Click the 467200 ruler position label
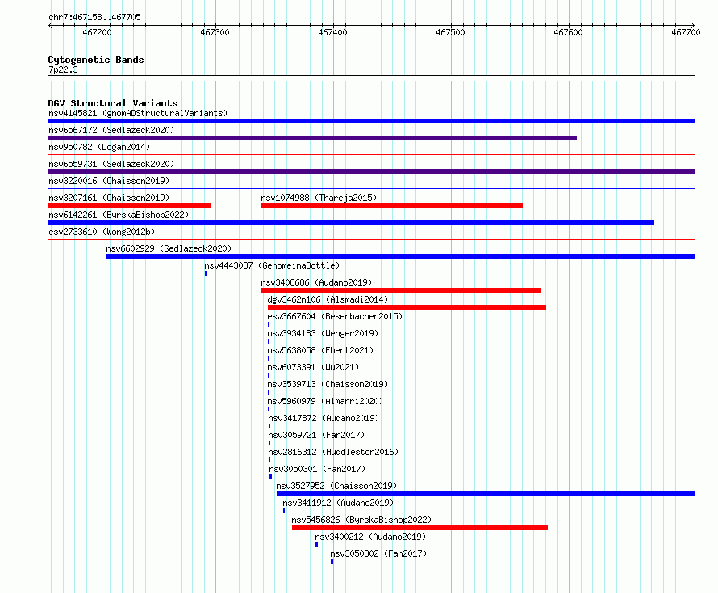718x593 pixels. (x=97, y=32)
